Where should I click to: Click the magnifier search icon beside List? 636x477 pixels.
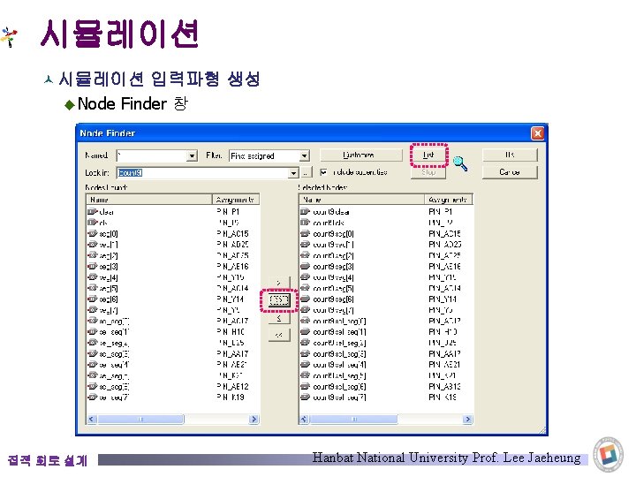[x=460, y=163]
